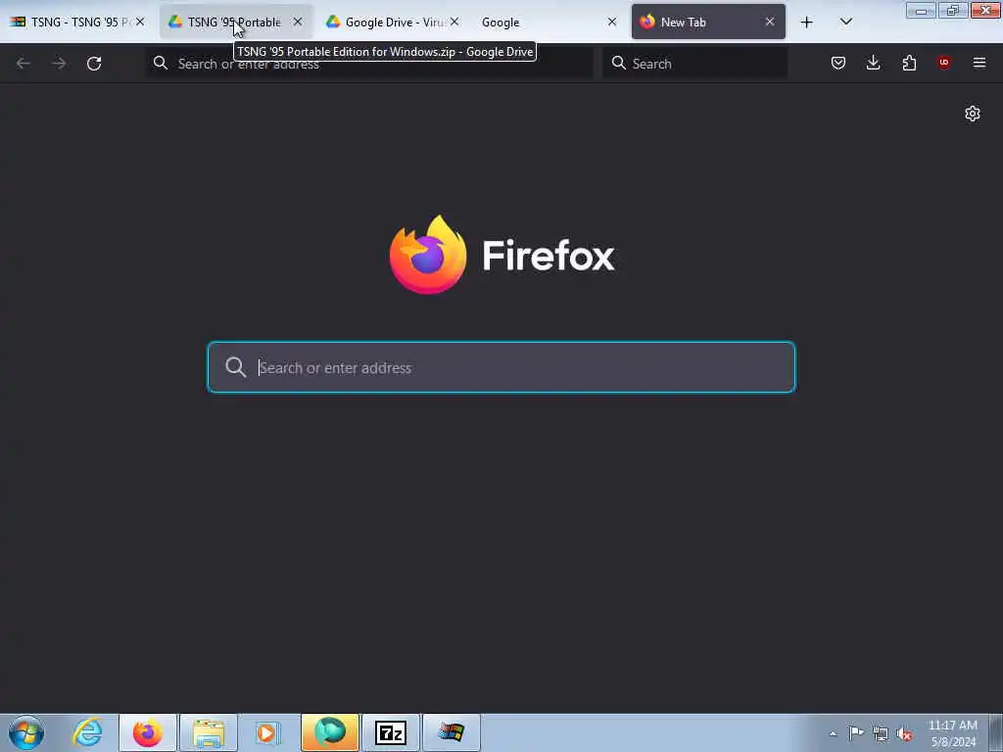This screenshot has height=752, width=1003.
Task: Close the first TSNG - TSNG '95 tab
Action: point(140,22)
